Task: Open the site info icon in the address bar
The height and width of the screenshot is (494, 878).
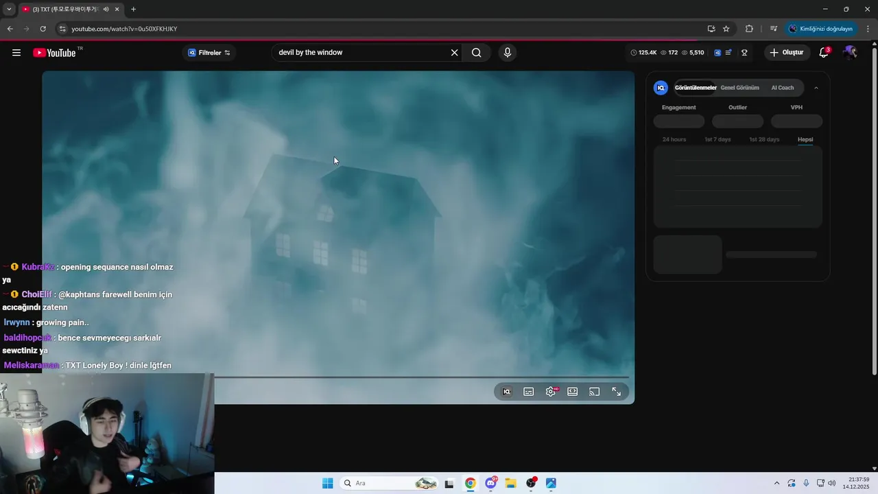Action: (62, 29)
